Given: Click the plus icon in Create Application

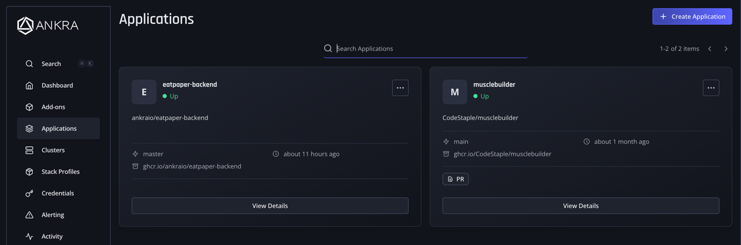Looking at the screenshot, I should point(663,17).
